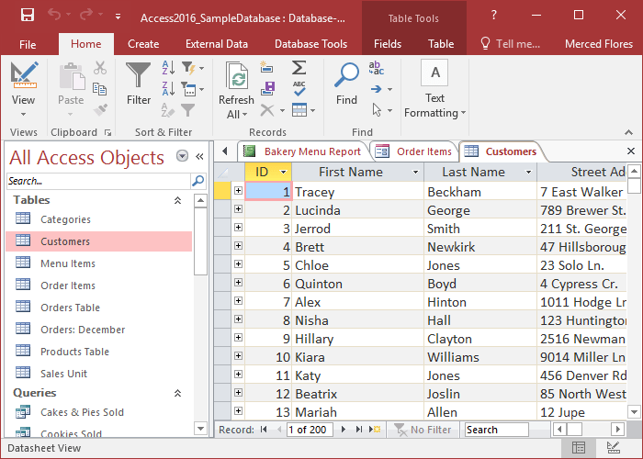Image resolution: width=643 pixels, height=459 pixels.
Task: Collapse the Tables group in navigation pane
Action: [x=177, y=200]
